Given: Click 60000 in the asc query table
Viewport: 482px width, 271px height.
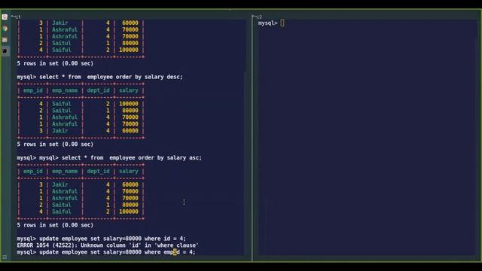Looking at the screenshot, I should coord(130,184).
